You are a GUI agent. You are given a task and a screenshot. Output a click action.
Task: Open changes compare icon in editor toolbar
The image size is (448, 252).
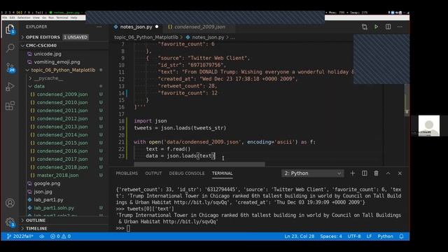click(364, 27)
